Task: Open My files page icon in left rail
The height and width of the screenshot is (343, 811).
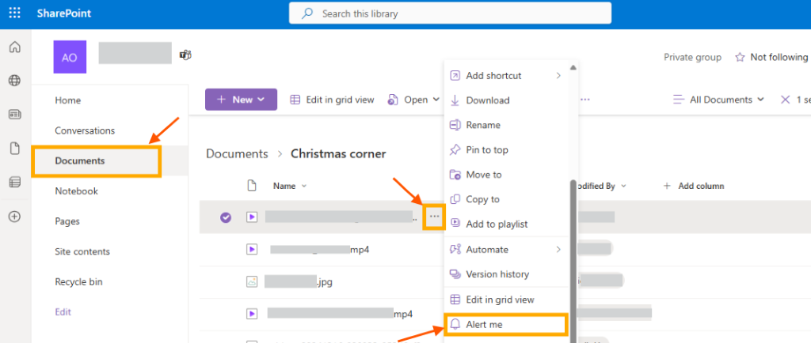Action: click(x=15, y=149)
